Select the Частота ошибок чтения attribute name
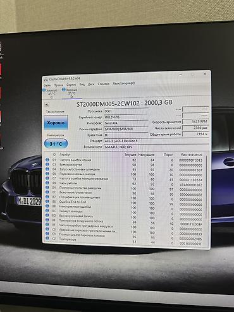The height and width of the screenshot is (312, 234). click(75, 160)
